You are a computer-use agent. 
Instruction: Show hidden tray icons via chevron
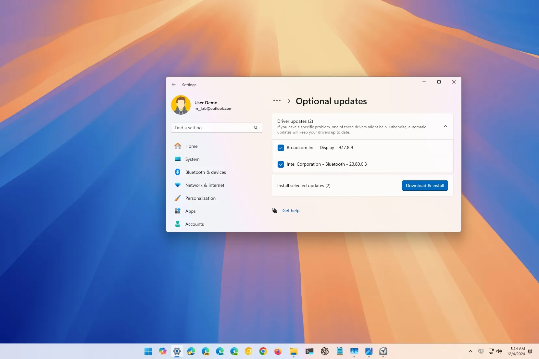[470, 351]
